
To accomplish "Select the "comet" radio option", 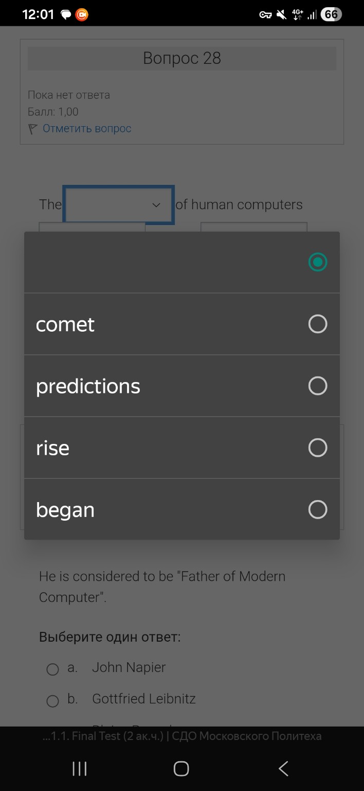I will click(317, 324).
